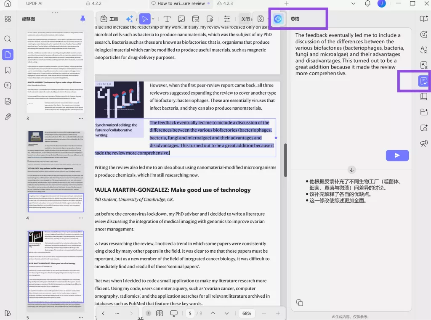This screenshot has height=320, width=431.
Task: Select the link tool in toolbar
Action: click(x=195, y=19)
